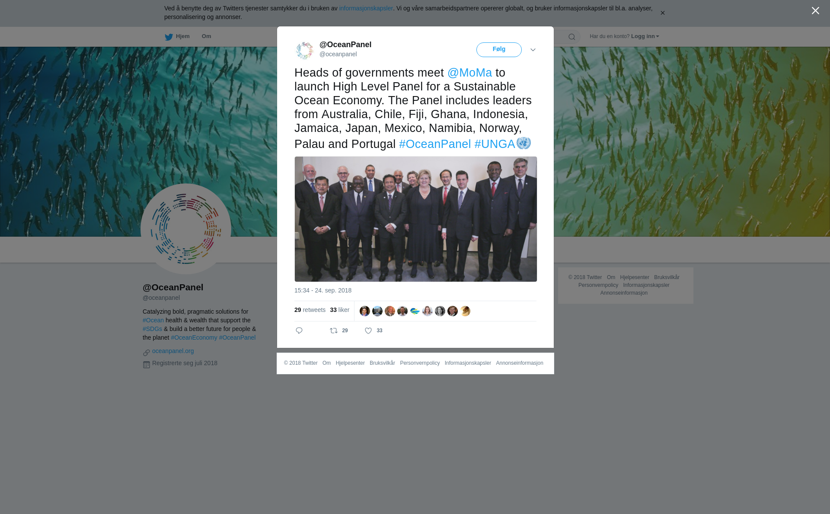Open Twitter home via bird icon
Viewport: 830px width, 514px height.
click(x=169, y=37)
